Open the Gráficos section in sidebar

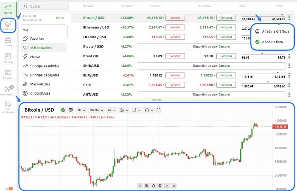[8, 25]
